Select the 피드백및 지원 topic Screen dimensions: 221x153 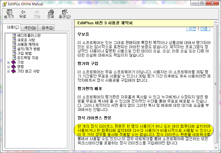pyautogui.click(x=28, y=58)
